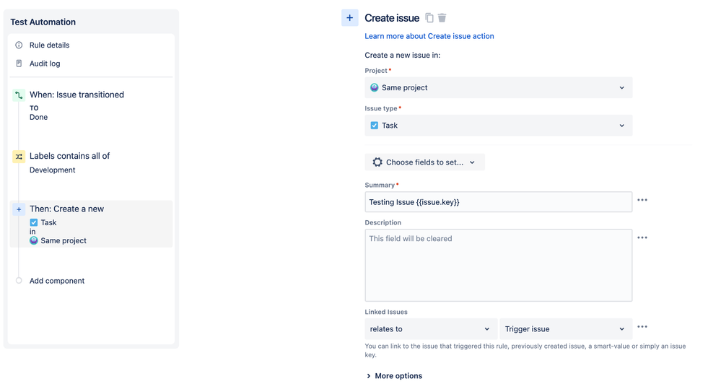
Task: Open the Project dropdown showing Same project
Action: tap(498, 88)
